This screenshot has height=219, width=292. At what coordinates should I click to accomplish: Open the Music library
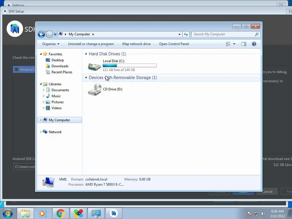click(56, 96)
